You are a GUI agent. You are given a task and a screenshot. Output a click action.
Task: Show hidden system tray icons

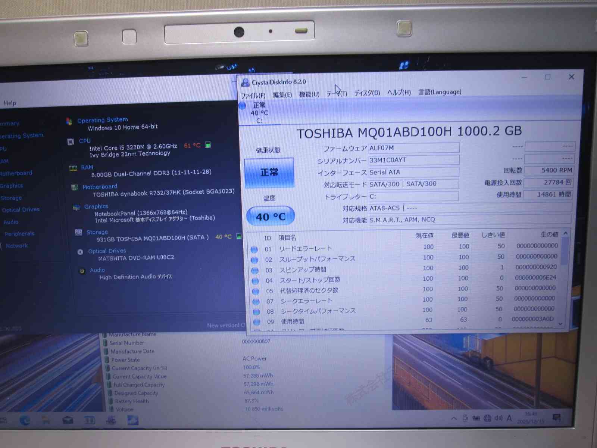pyautogui.click(x=454, y=419)
